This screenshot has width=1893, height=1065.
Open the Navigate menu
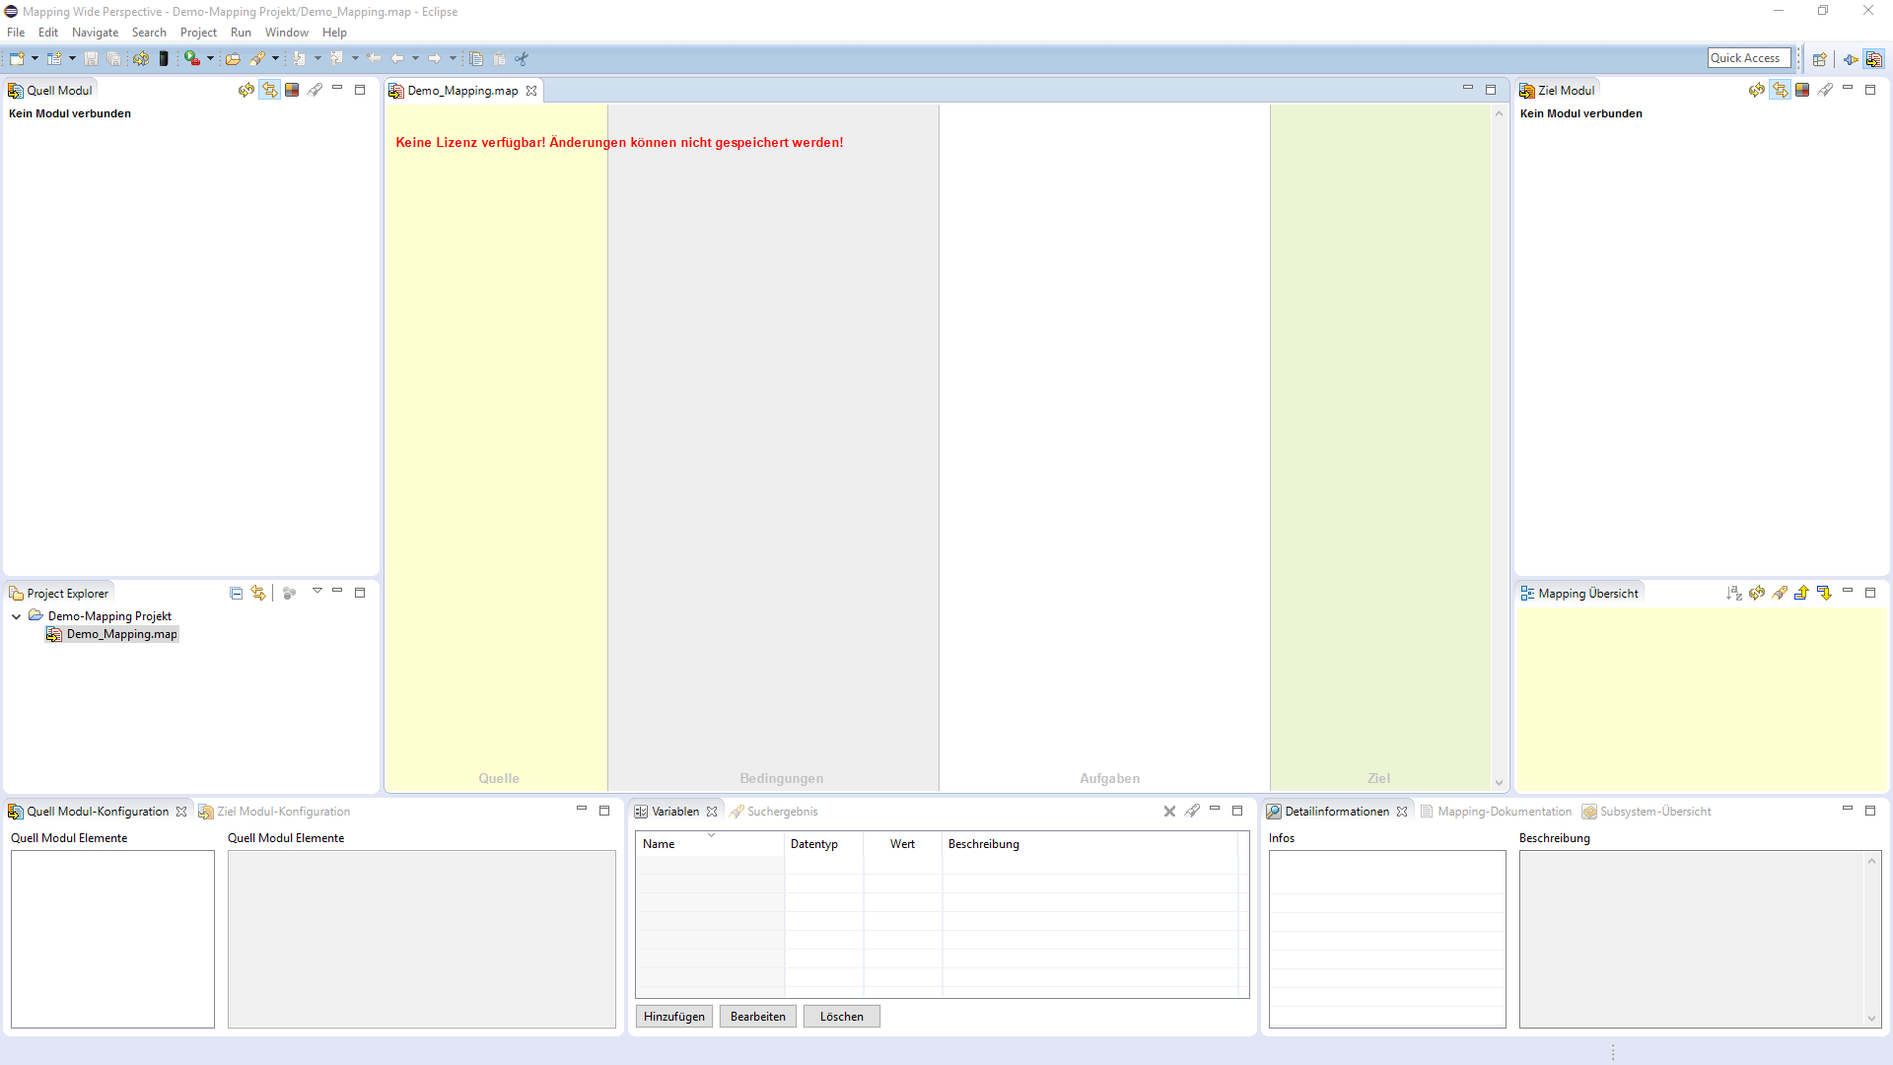(95, 33)
